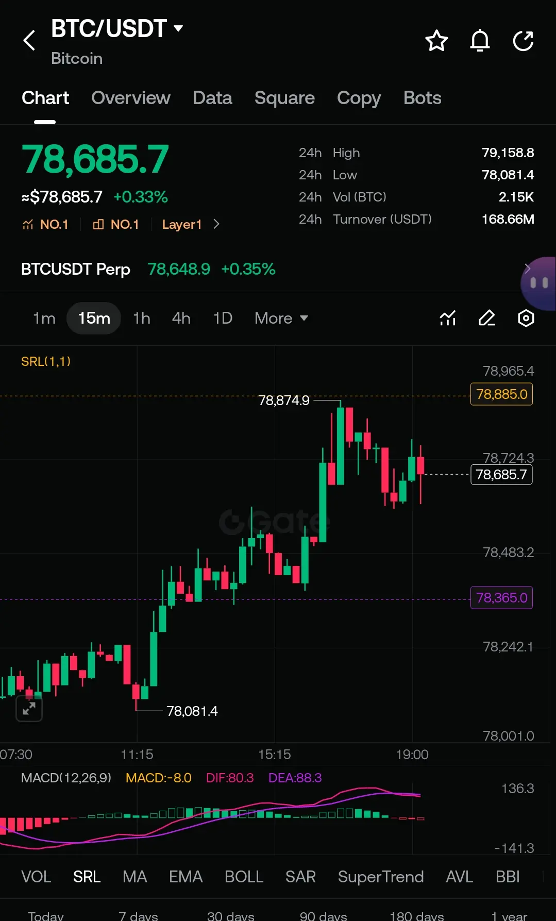This screenshot has width=556, height=921.
Task: Expand the More timeframes dropdown
Action: click(x=281, y=318)
